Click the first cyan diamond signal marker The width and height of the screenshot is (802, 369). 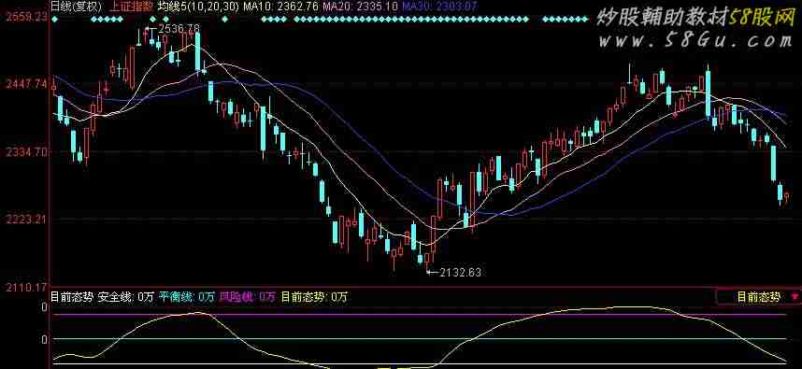(x=55, y=20)
